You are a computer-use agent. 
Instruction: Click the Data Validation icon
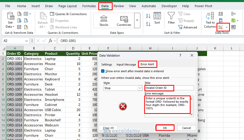[221, 27]
